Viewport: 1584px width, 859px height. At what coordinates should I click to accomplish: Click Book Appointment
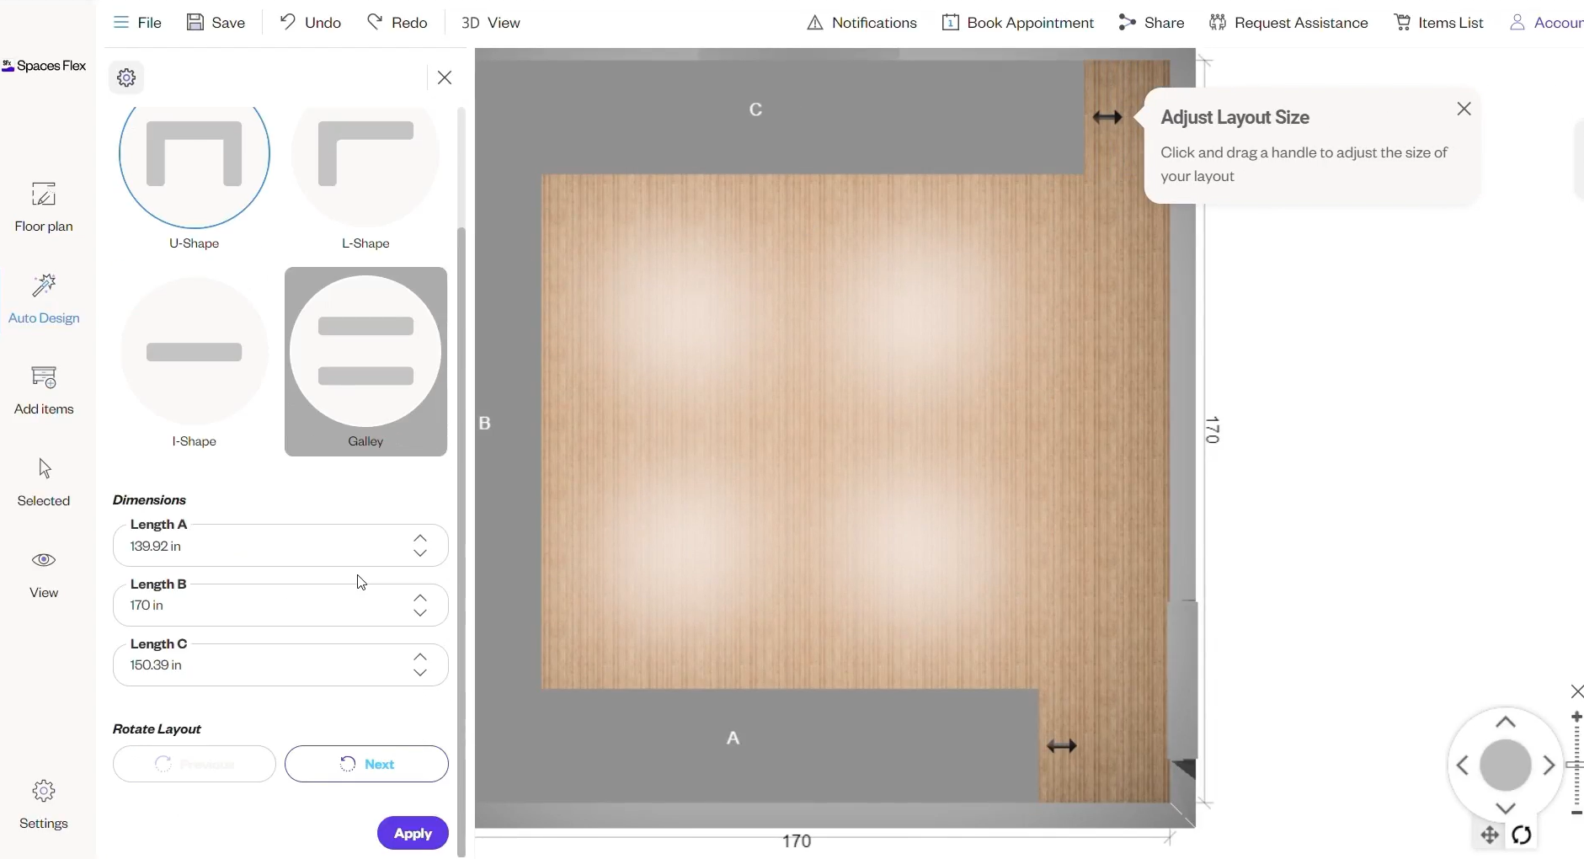[x=1018, y=23]
